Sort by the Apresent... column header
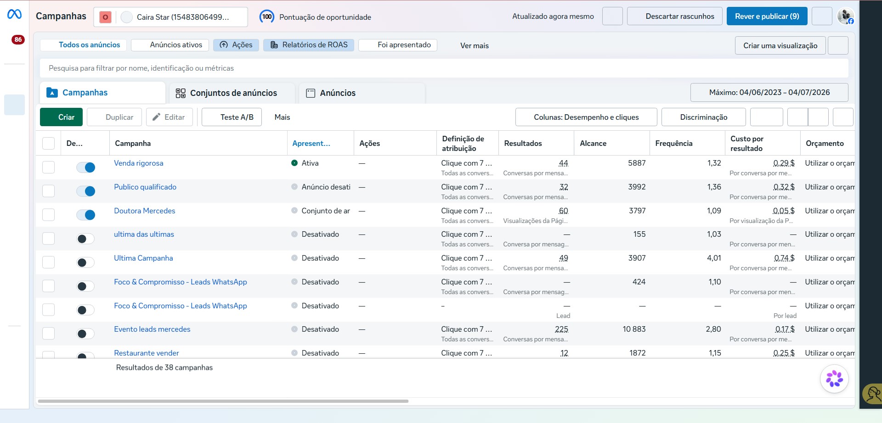 pyautogui.click(x=320, y=143)
